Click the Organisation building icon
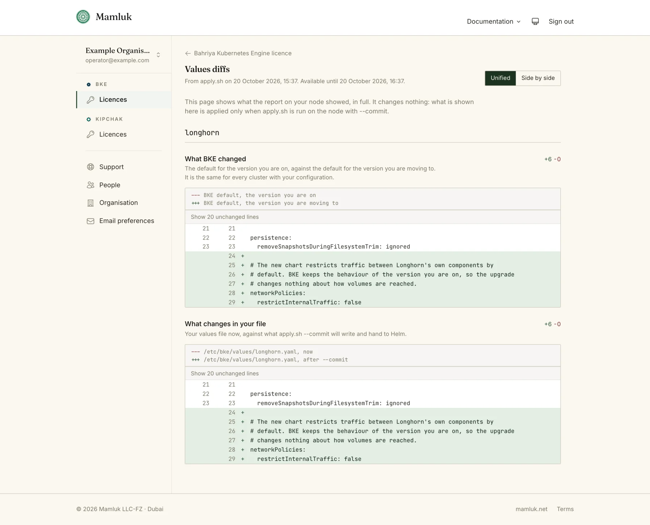Screen dimensions: 650x525 click(x=91, y=203)
